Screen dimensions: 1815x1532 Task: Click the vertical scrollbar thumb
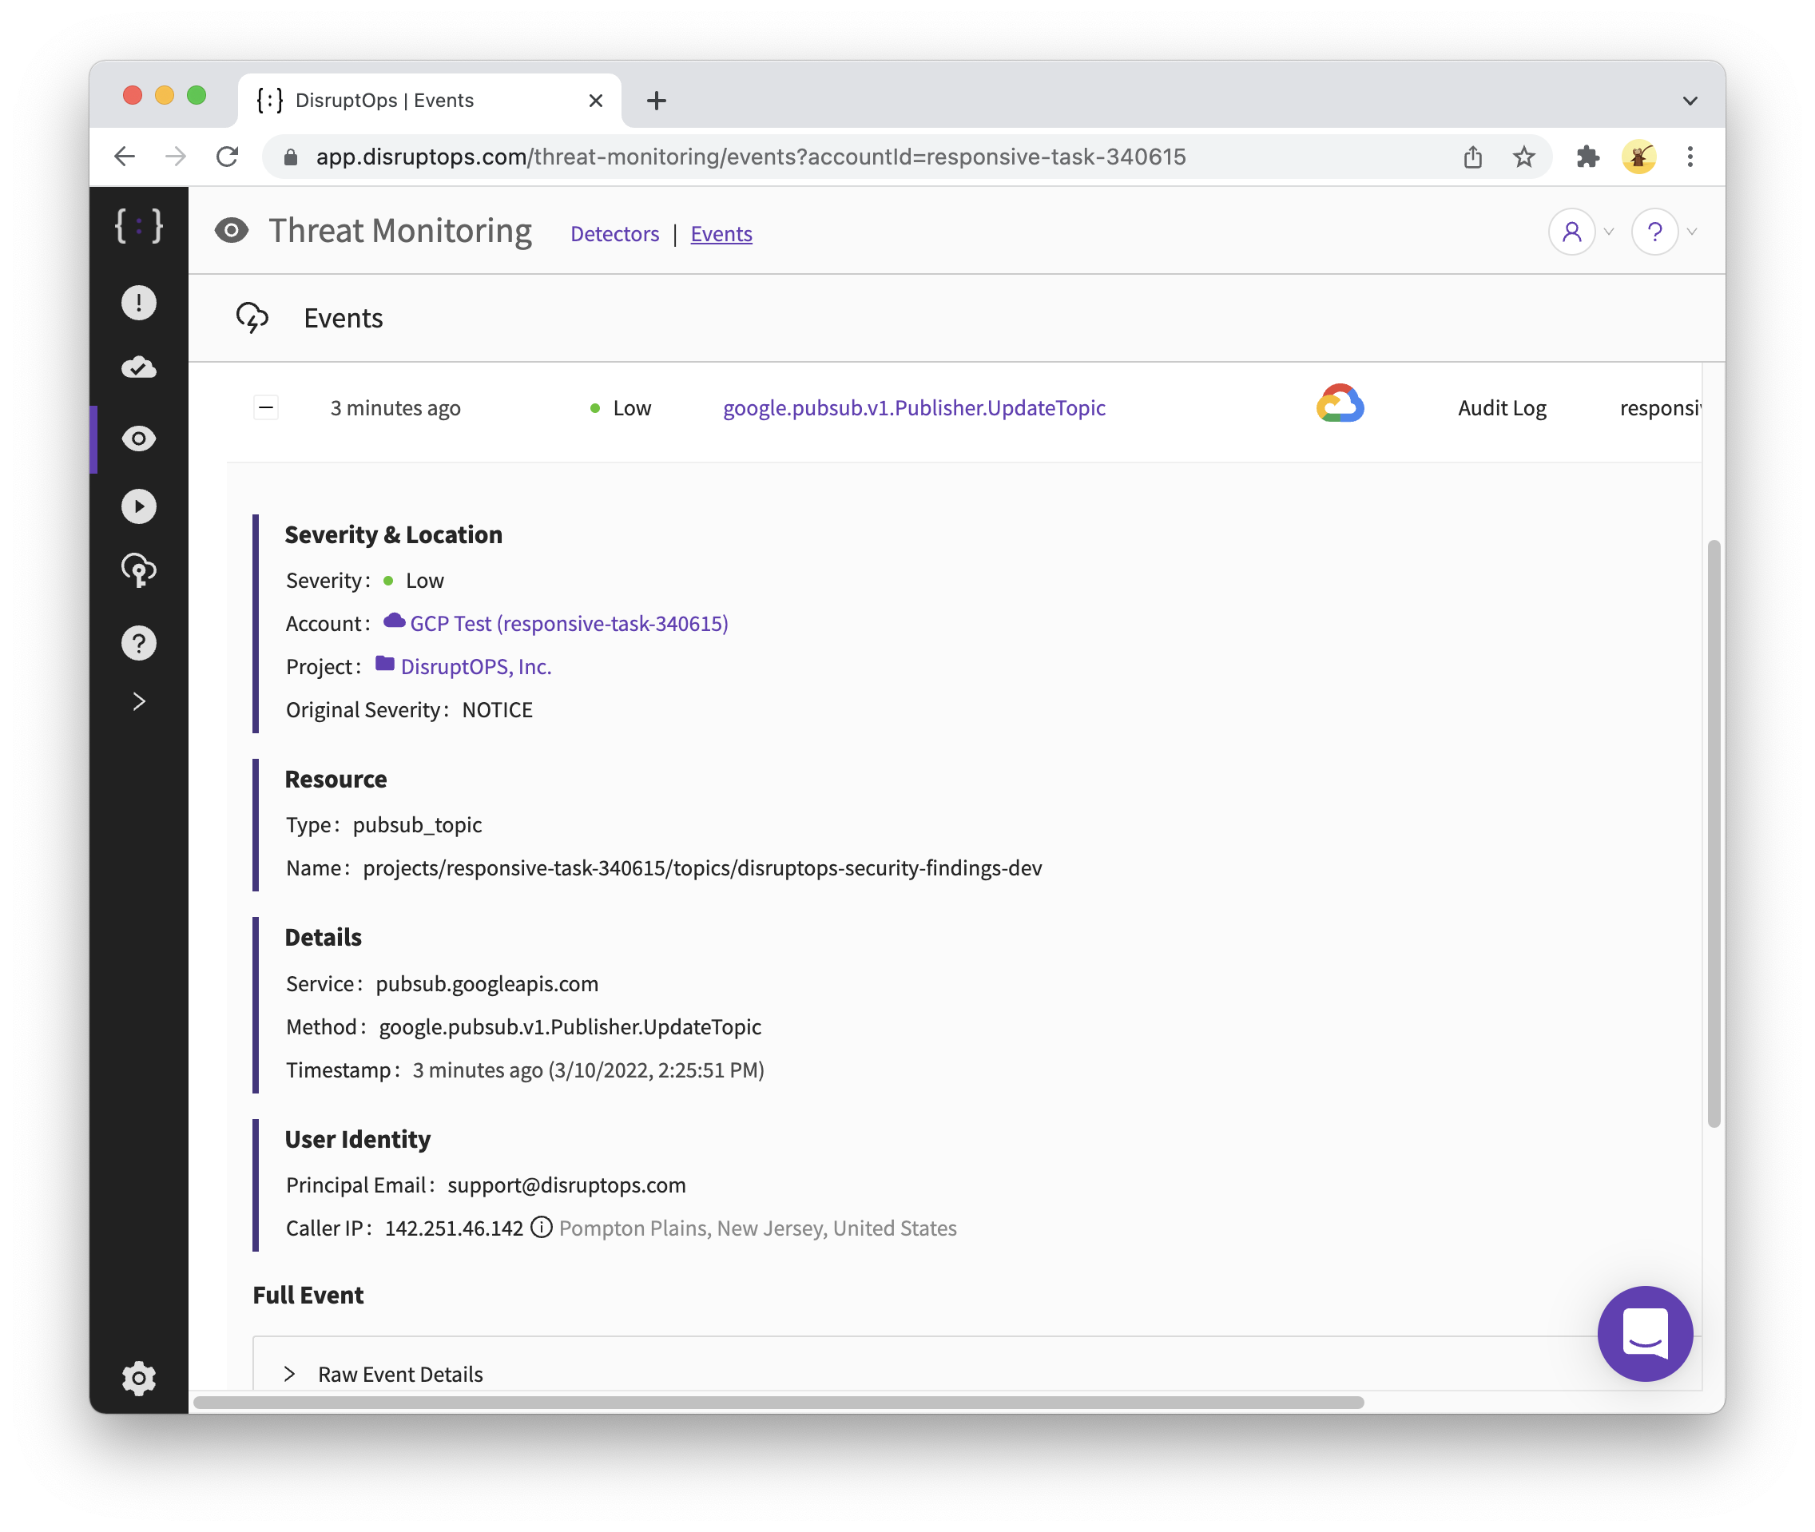[x=1714, y=834]
